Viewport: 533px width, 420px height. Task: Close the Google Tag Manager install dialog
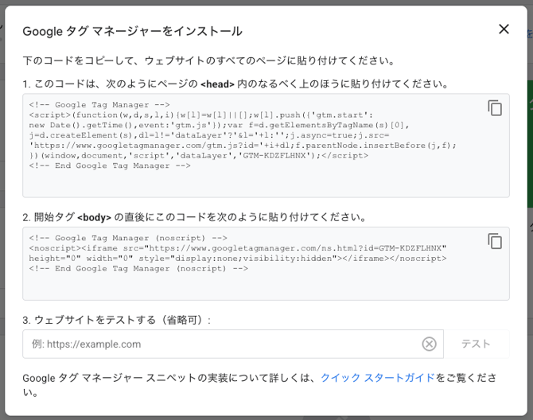[504, 29]
